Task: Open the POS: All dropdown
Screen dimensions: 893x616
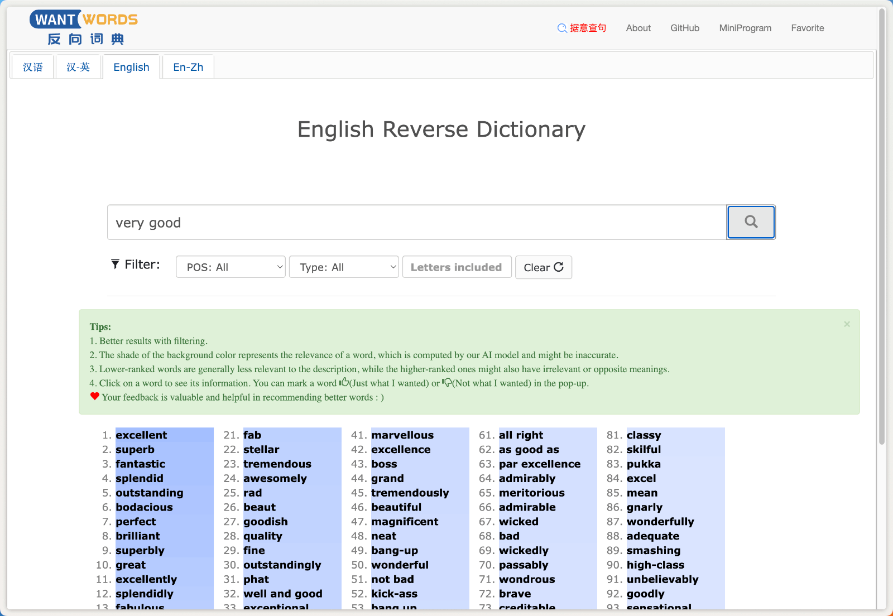Action: click(231, 267)
